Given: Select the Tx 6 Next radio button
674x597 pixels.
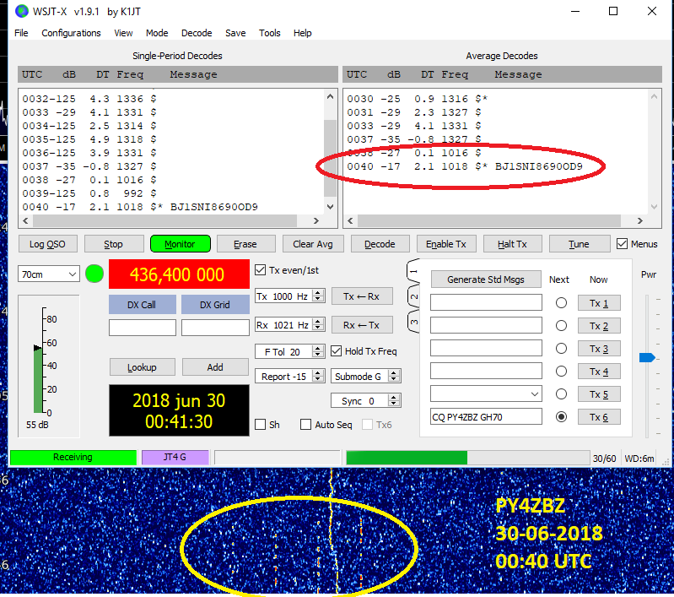Looking at the screenshot, I should tap(560, 416).
